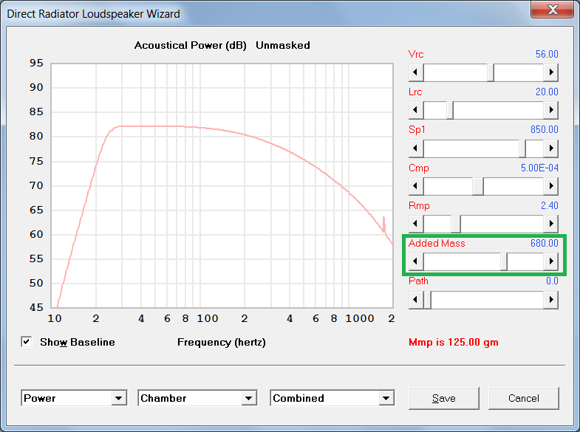Click the left arrow of the Rmp slider
This screenshot has width=580, height=432.
point(416,224)
